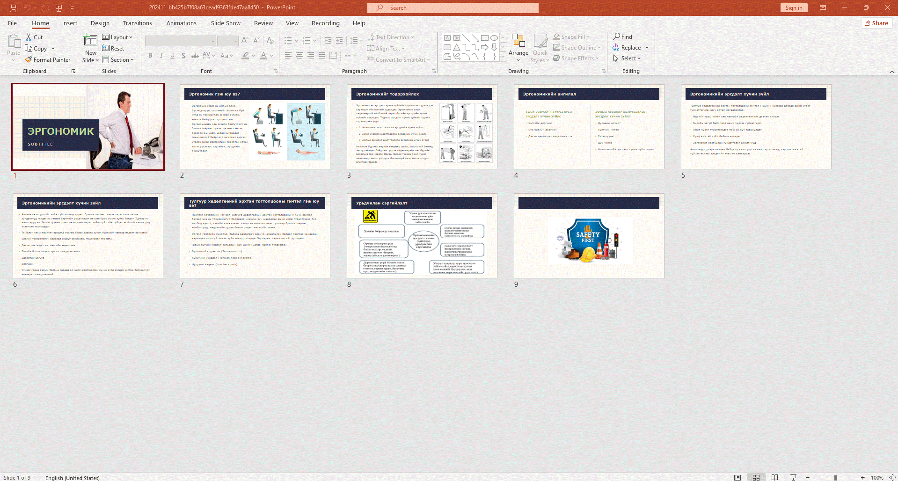Open the Transitions tab

tap(137, 23)
